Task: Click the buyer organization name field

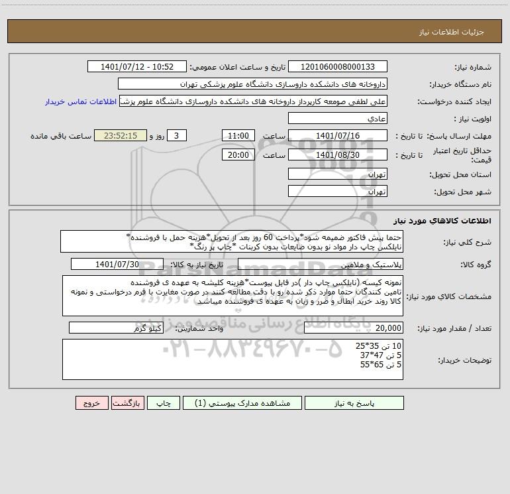Action: point(252,84)
